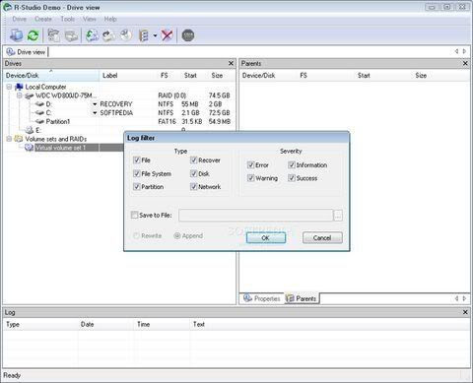Open the Create menu
Screen dimensions: 473x383
coord(43,19)
